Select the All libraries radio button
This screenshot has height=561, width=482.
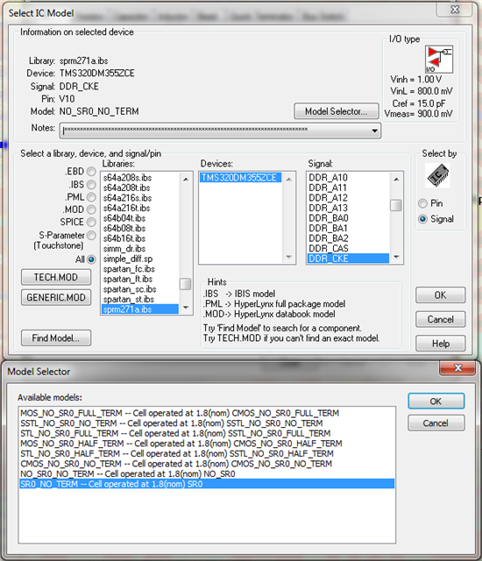tap(91, 259)
